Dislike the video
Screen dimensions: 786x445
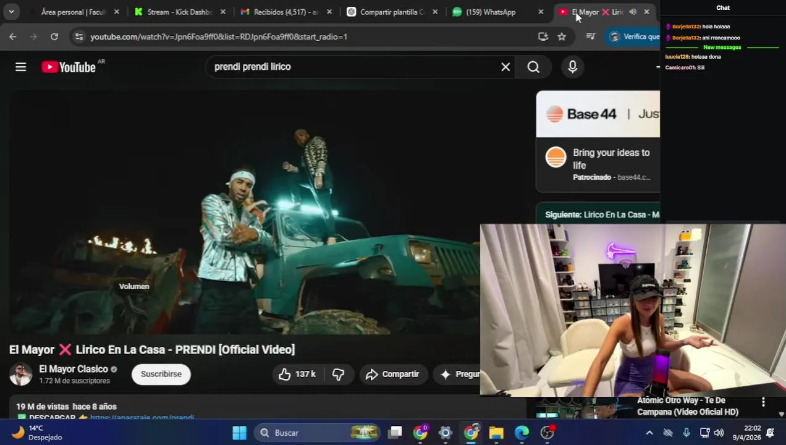339,374
